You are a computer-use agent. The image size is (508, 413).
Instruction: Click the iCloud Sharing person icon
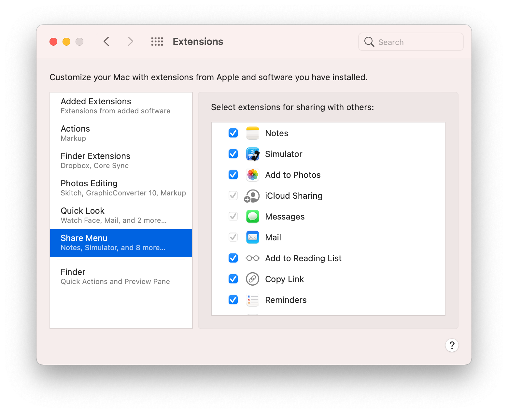252,196
